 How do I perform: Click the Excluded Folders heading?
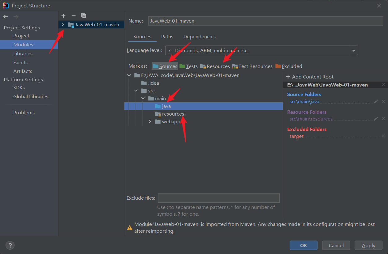pos(307,129)
